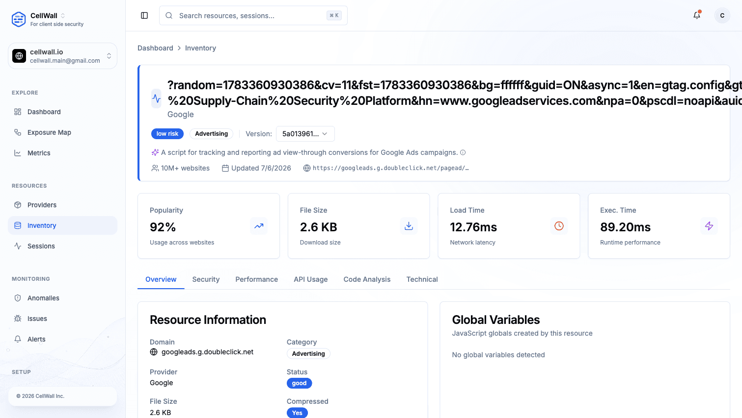Click the 'Updated 7/6/2026' text
Viewport: 742px width, 418px height.
[261, 168]
